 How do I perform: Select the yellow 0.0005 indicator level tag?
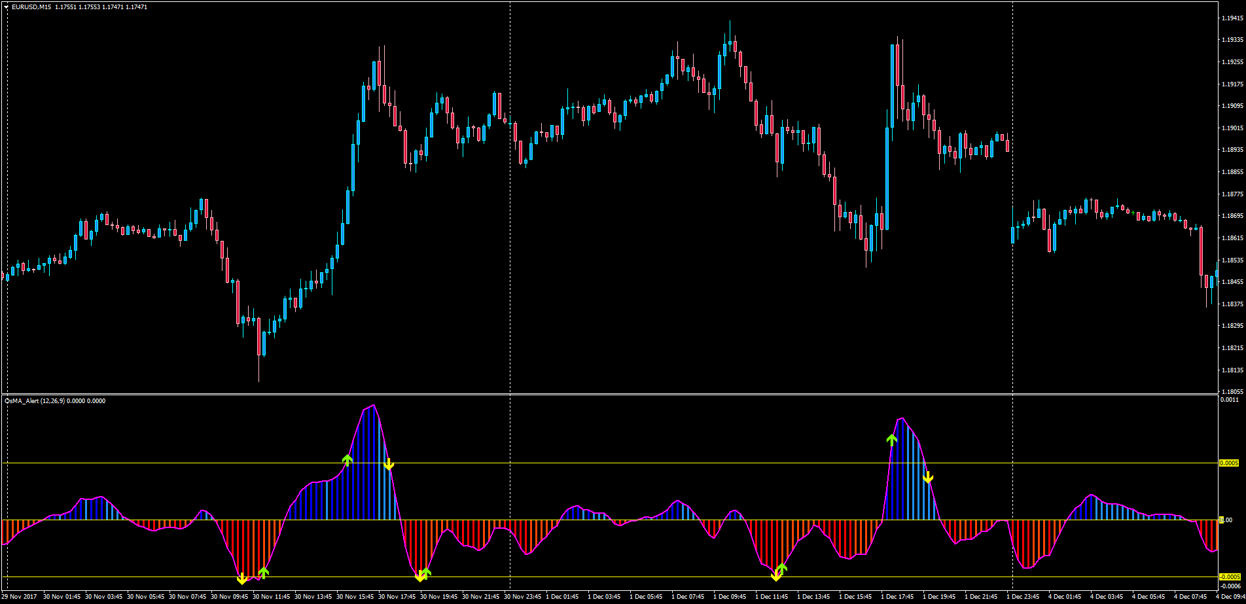tap(1230, 463)
